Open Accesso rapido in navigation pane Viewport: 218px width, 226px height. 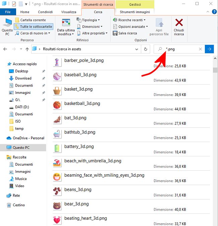click(22, 64)
